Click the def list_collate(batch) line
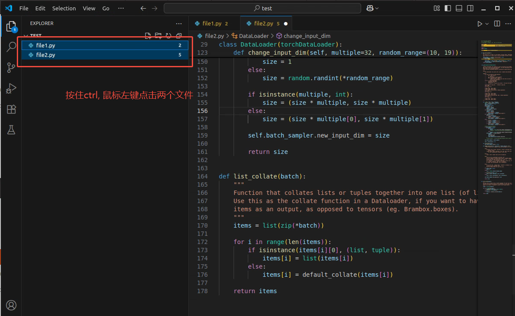515x316 pixels. click(x=262, y=176)
